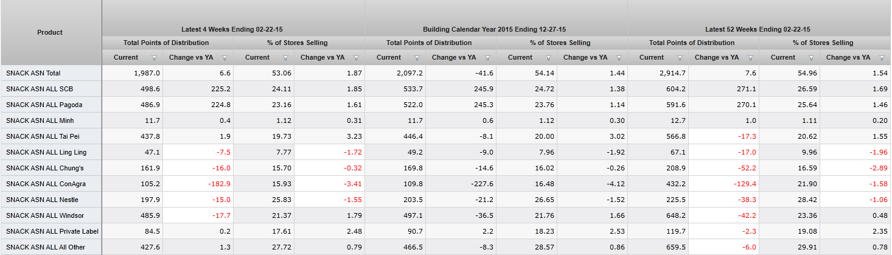
Task: Filter Latest 4 Weeks distribution Change vs YA
Action: [x=225, y=58]
